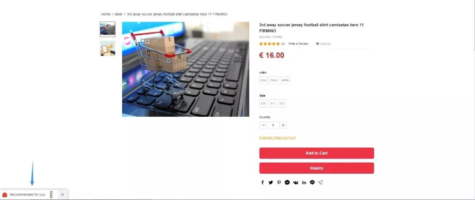475x200 pixels.
Task: Pin product with Pinterest icon
Action: point(279,182)
